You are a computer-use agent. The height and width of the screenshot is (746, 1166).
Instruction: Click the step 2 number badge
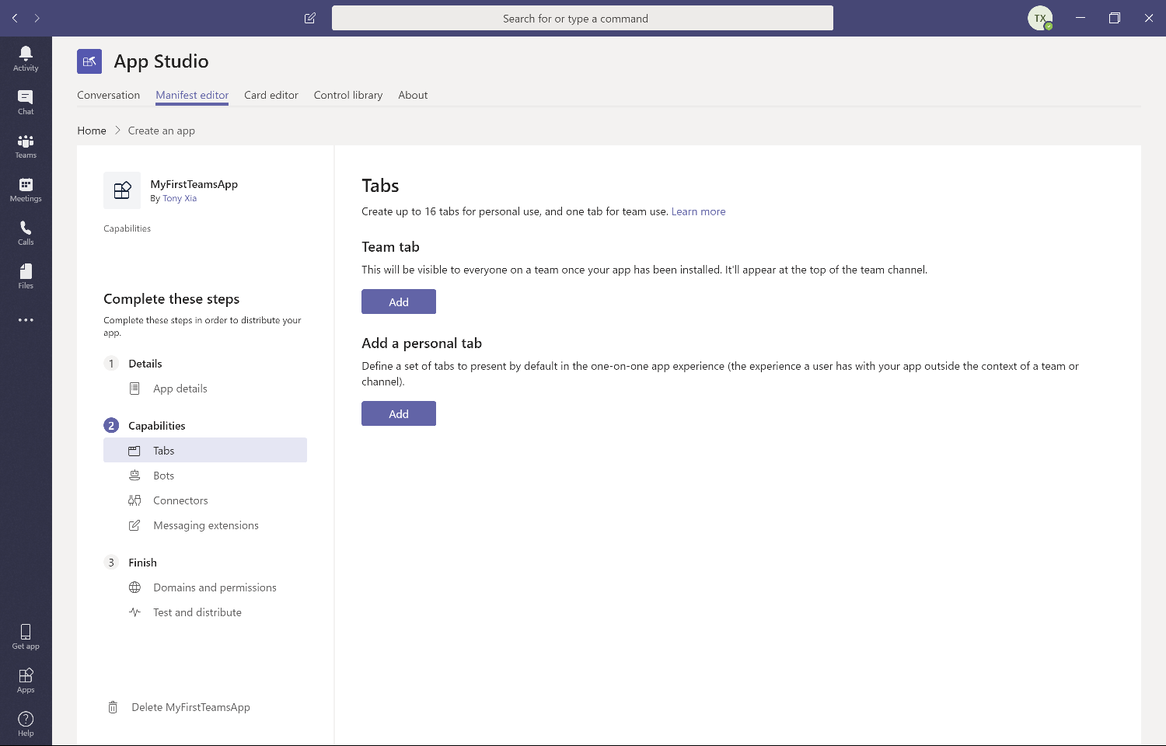pos(111,426)
